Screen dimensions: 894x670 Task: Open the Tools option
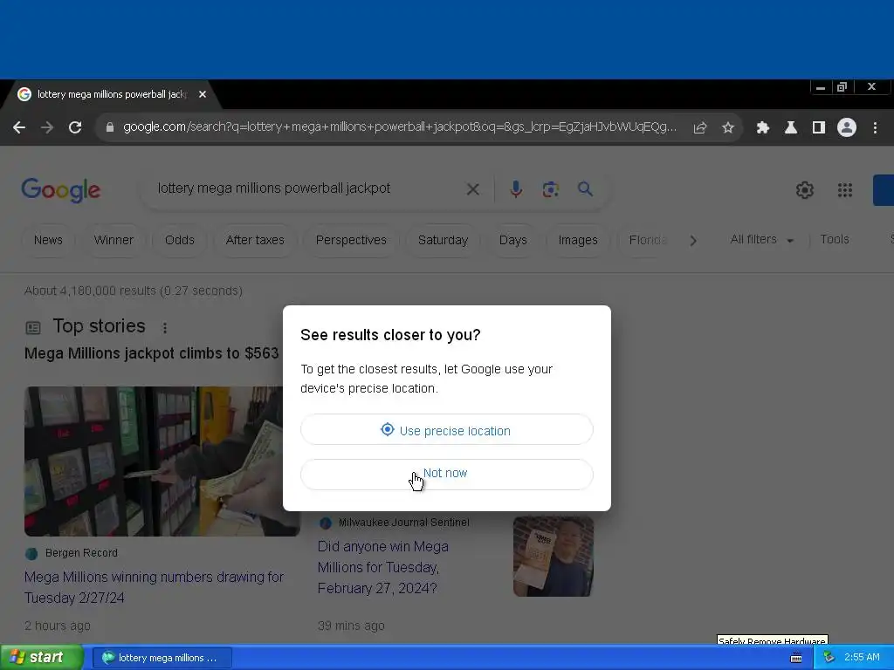coord(835,240)
